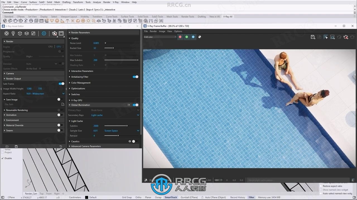Open the Secondary Rays Light cache dropdown
This screenshot has height=200, width=357.
click(115, 115)
